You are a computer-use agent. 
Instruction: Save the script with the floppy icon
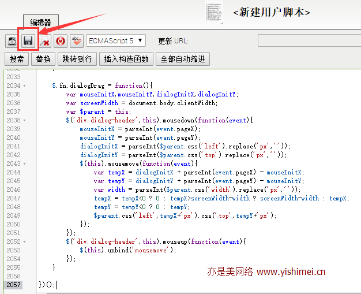coord(28,41)
